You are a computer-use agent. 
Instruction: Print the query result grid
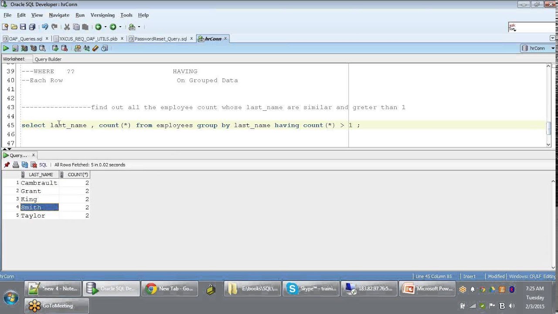tap(16, 165)
